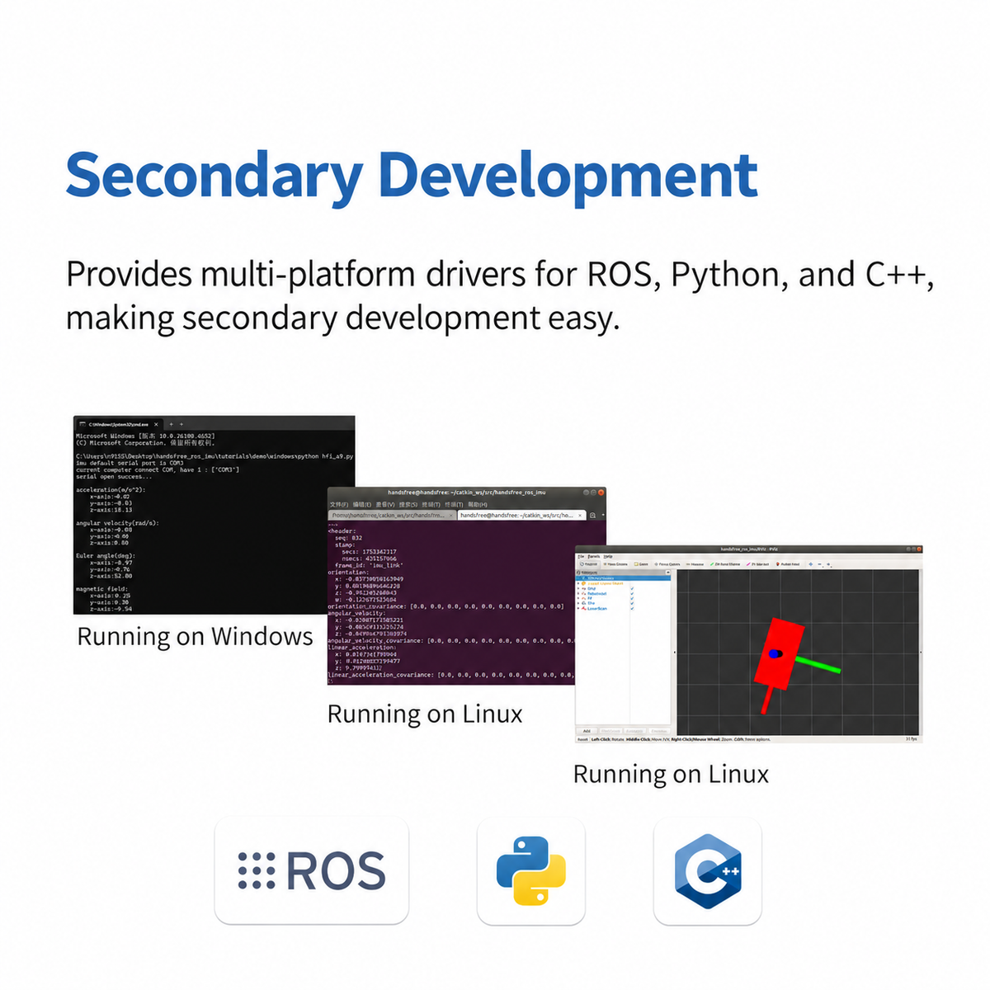Toggle the TF display checkbox in RViz
The image size is (990, 990).
[632, 598]
